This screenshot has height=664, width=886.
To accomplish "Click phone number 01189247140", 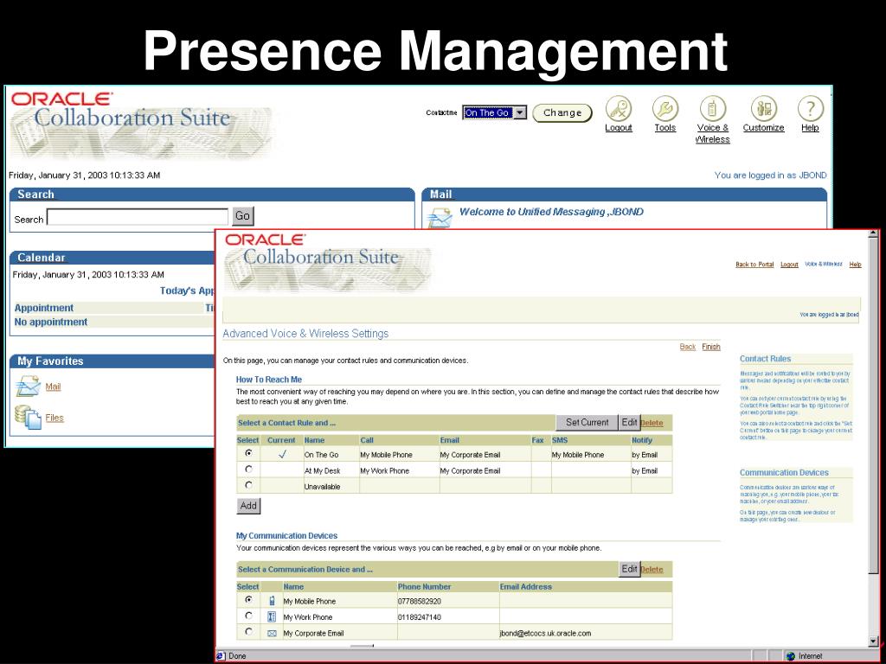I will (420, 617).
